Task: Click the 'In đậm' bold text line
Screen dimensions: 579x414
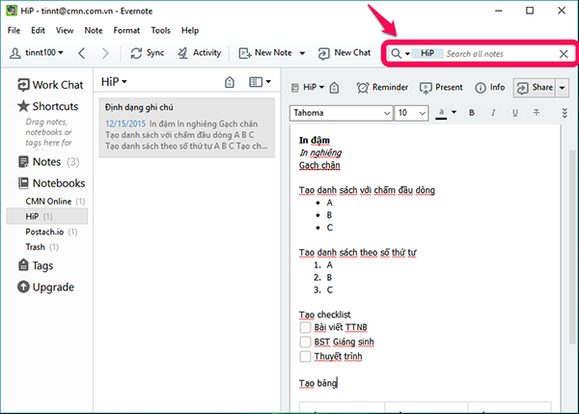Action: (315, 140)
